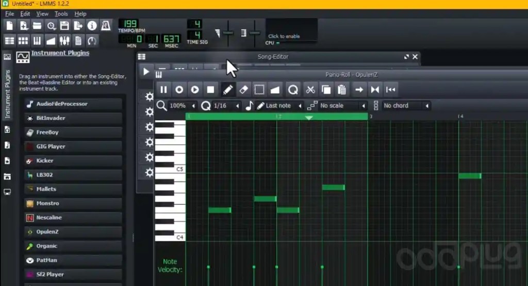Click the What's This info icon
The width and height of the screenshot is (528, 286).
92,26
